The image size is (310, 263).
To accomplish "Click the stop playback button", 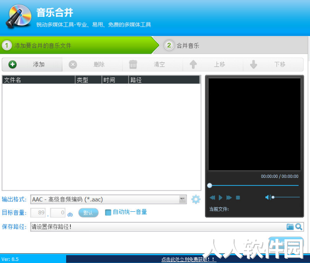I will 238,197.
